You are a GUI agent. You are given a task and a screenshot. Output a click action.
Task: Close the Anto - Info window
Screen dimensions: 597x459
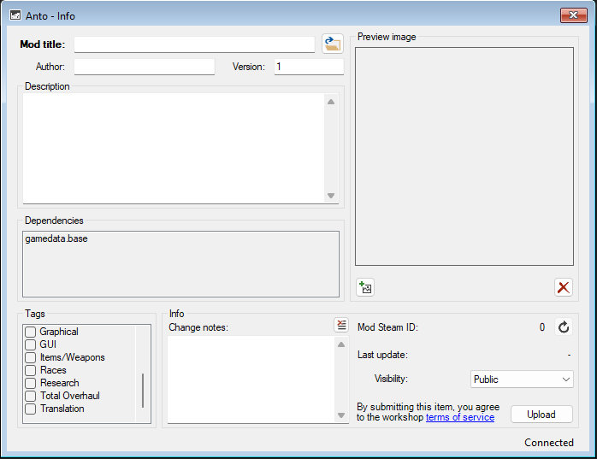coord(573,15)
